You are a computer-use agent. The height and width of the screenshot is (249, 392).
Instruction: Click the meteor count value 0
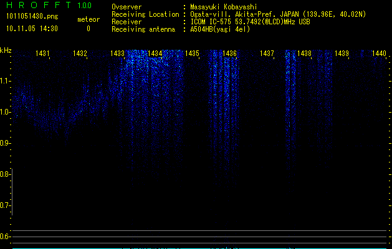tap(88, 29)
